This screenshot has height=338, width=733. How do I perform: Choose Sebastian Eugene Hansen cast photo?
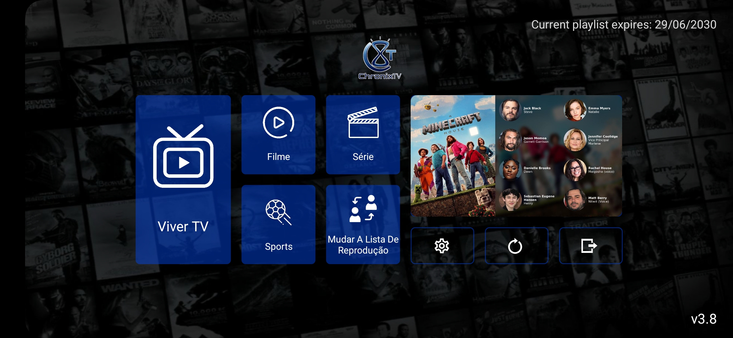point(510,200)
